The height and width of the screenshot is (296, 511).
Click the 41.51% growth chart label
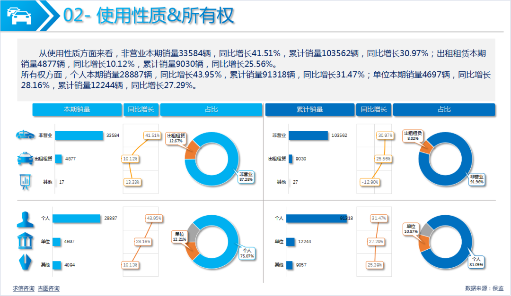pos(152,135)
